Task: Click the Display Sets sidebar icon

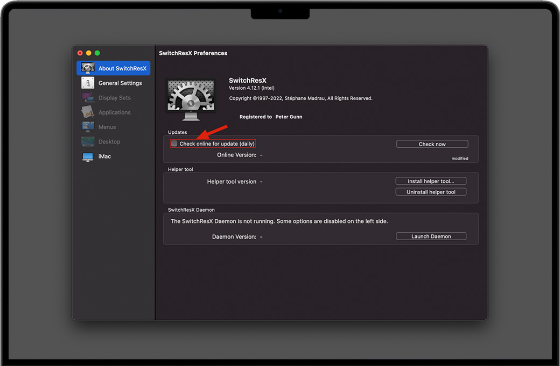Action: [87, 97]
